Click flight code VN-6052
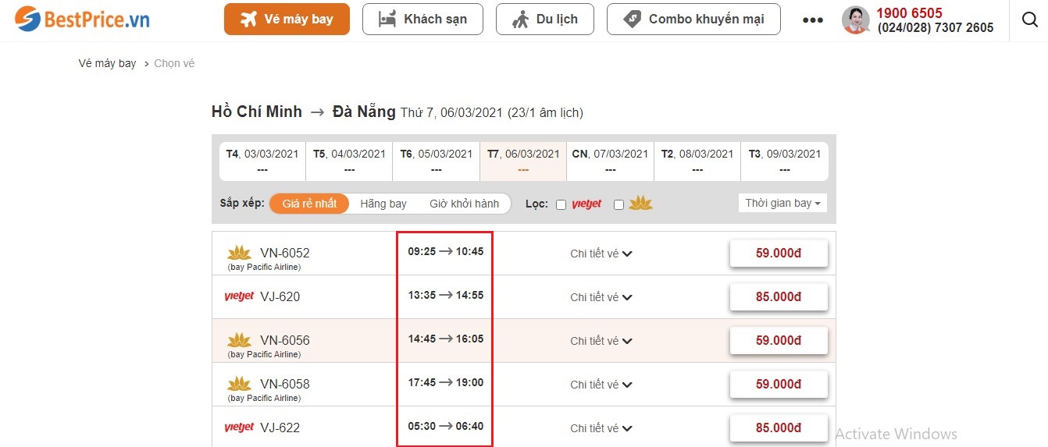The image size is (1048, 447). point(285,253)
